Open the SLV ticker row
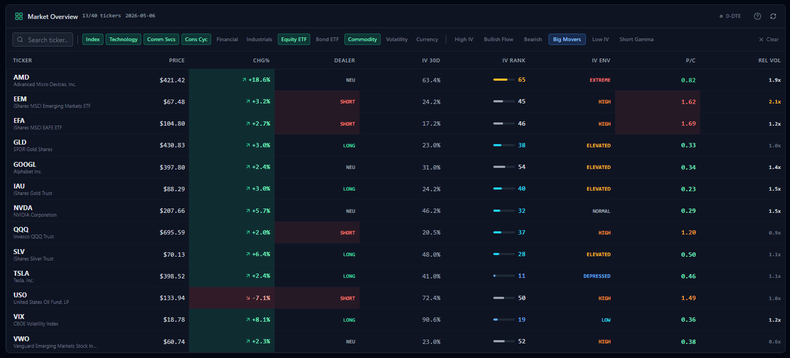 pos(395,255)
